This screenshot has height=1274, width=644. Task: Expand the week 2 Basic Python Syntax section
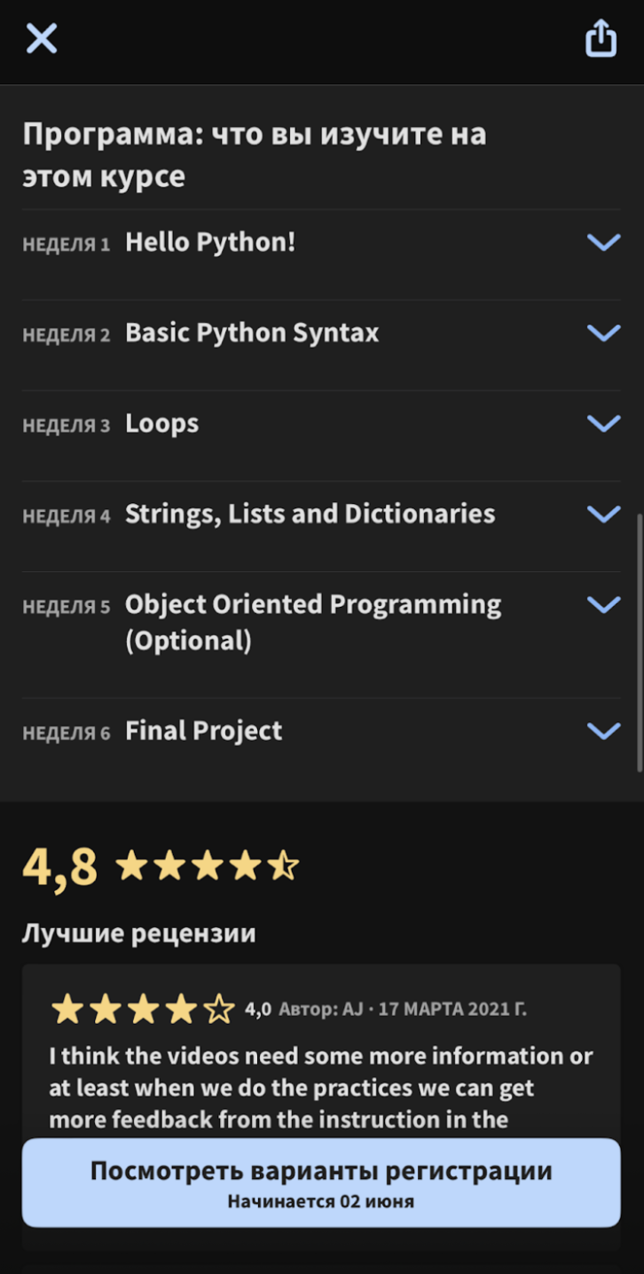click(604, 333)
